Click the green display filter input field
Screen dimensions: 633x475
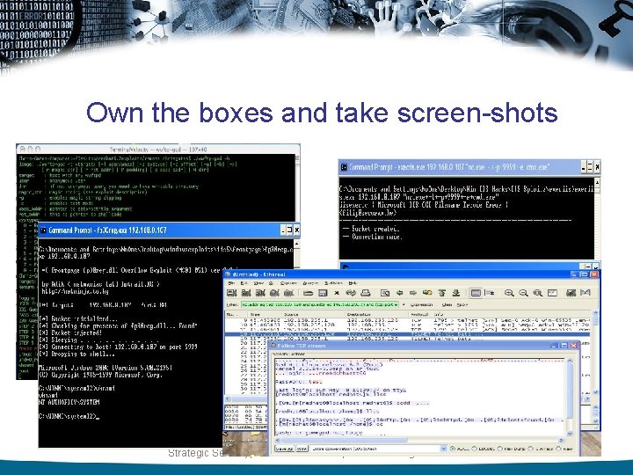[320, 304]
